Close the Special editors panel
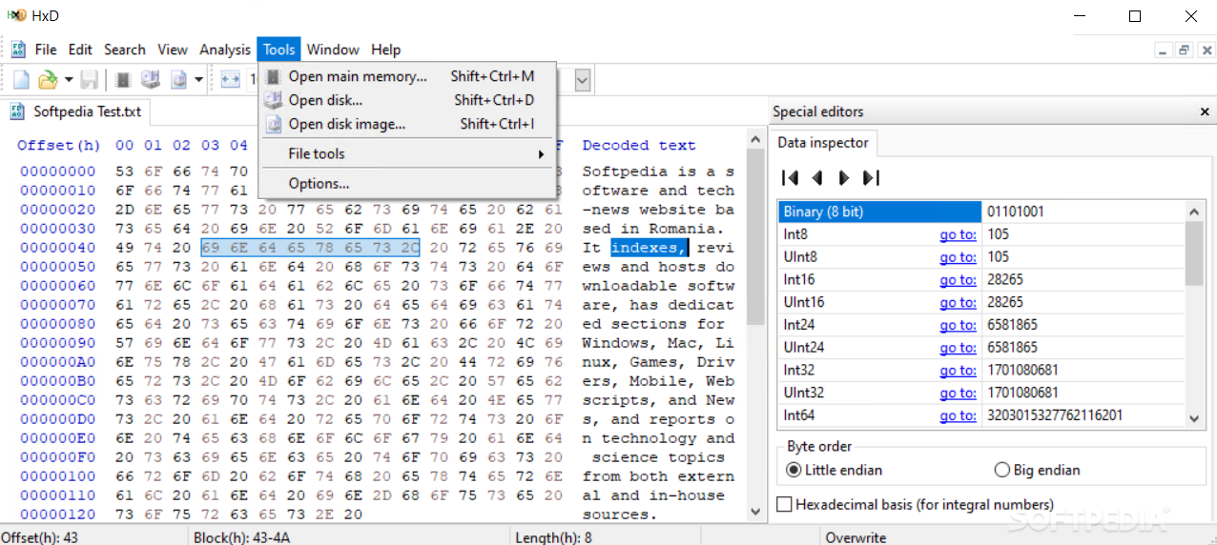 pyautogui.click(x=1205, y=111)
